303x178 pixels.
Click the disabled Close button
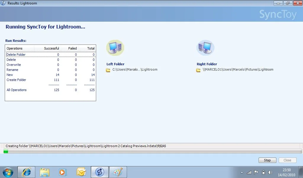[287, 160]
